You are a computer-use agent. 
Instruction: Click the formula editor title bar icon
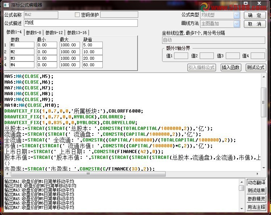click(x=6, y=5)
